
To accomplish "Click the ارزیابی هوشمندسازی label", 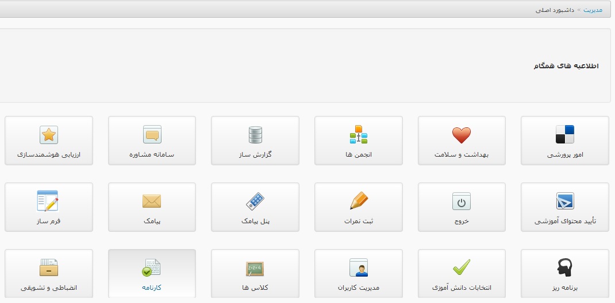I will 49,154.
